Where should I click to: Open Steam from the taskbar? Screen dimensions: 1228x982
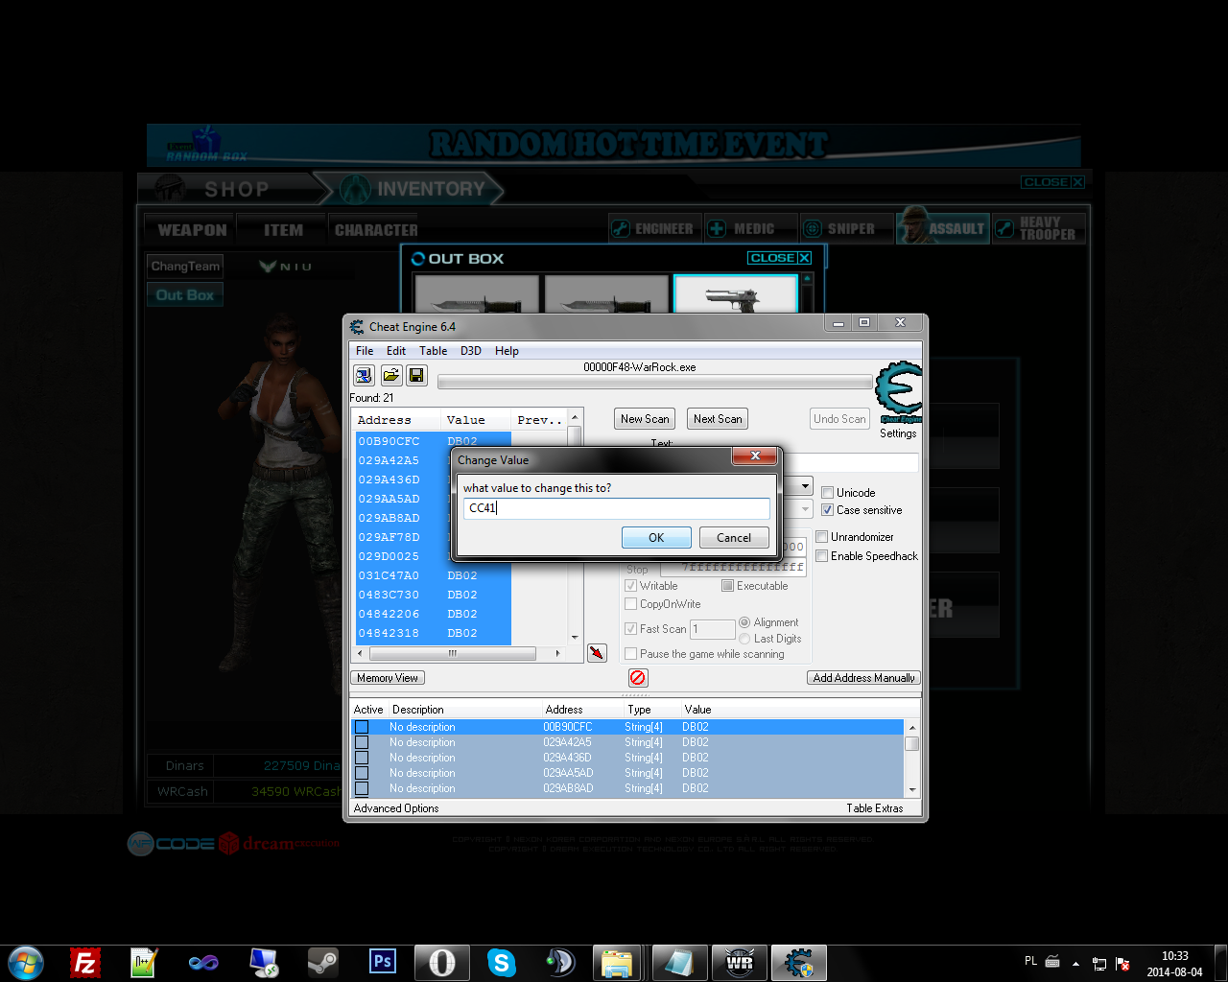pyautogui.click(x=322, y=962)
